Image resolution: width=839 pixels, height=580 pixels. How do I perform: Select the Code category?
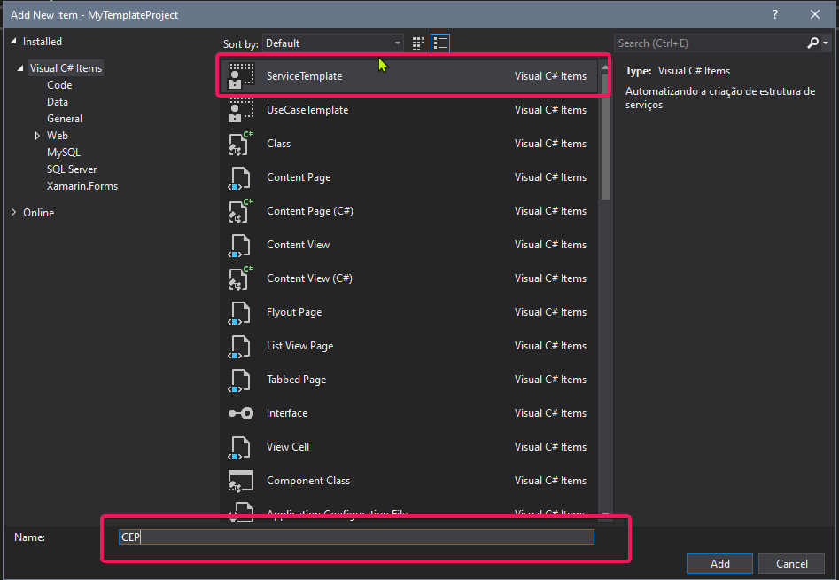point(59,85)
